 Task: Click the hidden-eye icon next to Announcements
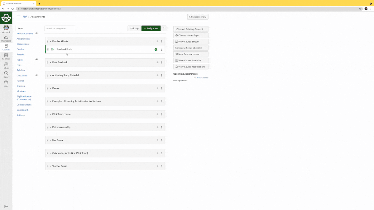click(x=36, y=33)
